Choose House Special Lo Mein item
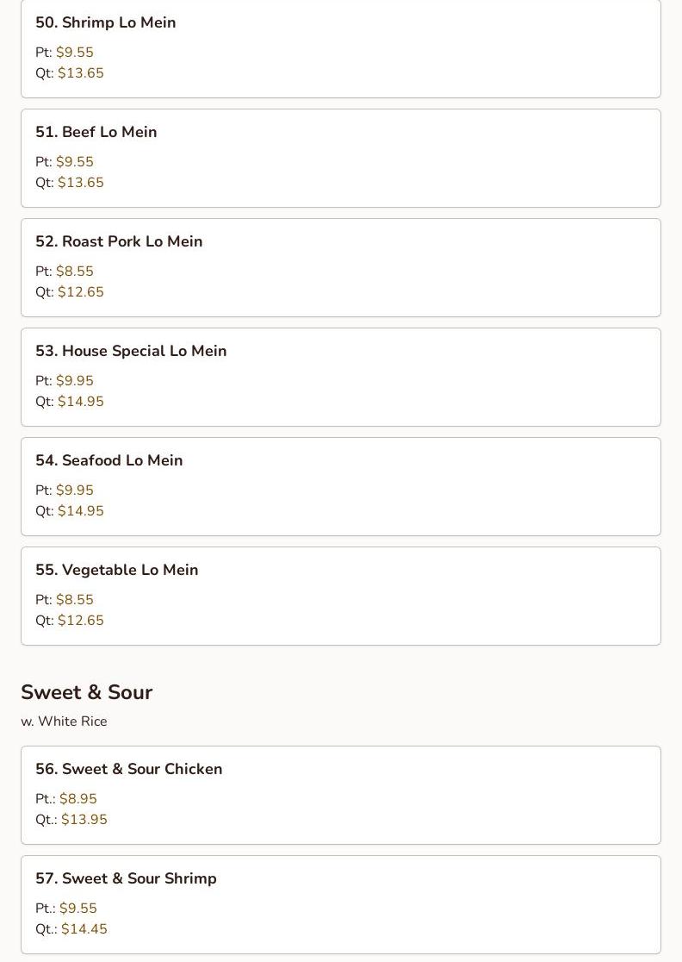Viewport: 682px width, 962px height. (x=131, y=352)
